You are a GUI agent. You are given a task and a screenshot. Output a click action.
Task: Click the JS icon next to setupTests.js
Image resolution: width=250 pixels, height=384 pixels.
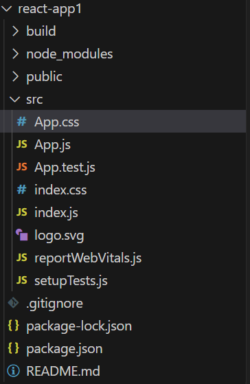pos(21,280)
